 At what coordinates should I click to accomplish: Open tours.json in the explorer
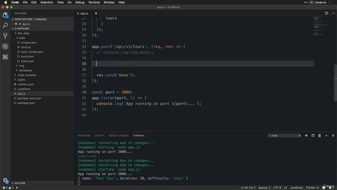(x=27, y=56)
